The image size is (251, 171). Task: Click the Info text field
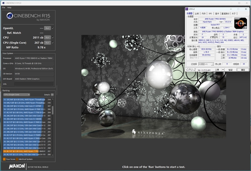coord(34,84)
